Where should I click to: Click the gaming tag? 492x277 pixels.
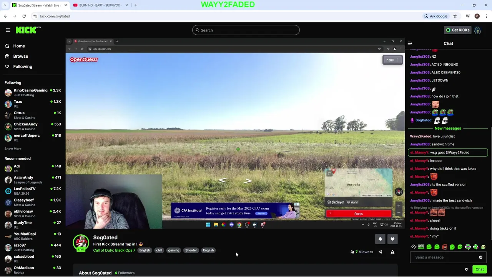pyautogui.click(x=173, y=250)
